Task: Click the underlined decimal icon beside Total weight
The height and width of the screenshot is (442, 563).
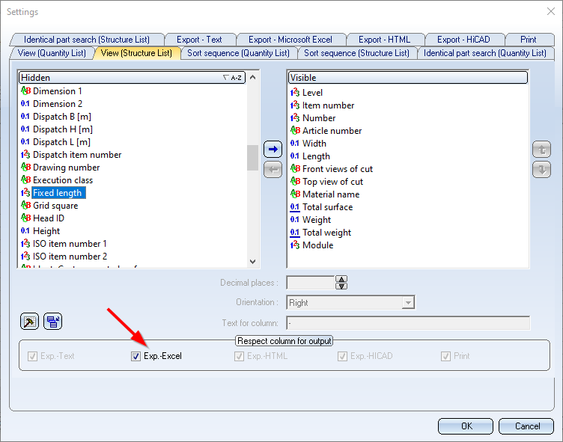Action: pyautogui.click(x=295, y=233)
